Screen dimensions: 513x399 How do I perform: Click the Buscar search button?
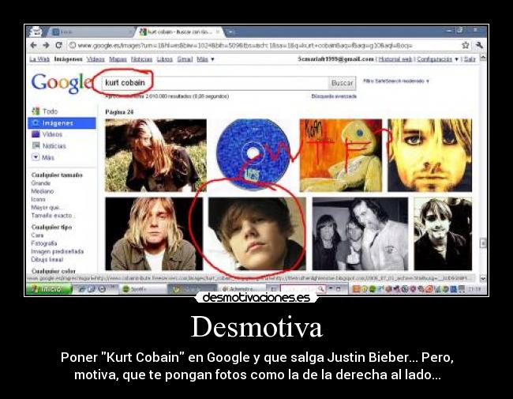pos(343,83)
